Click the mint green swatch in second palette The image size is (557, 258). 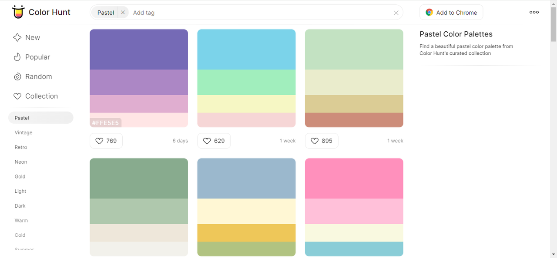click(x=246, y=82)
